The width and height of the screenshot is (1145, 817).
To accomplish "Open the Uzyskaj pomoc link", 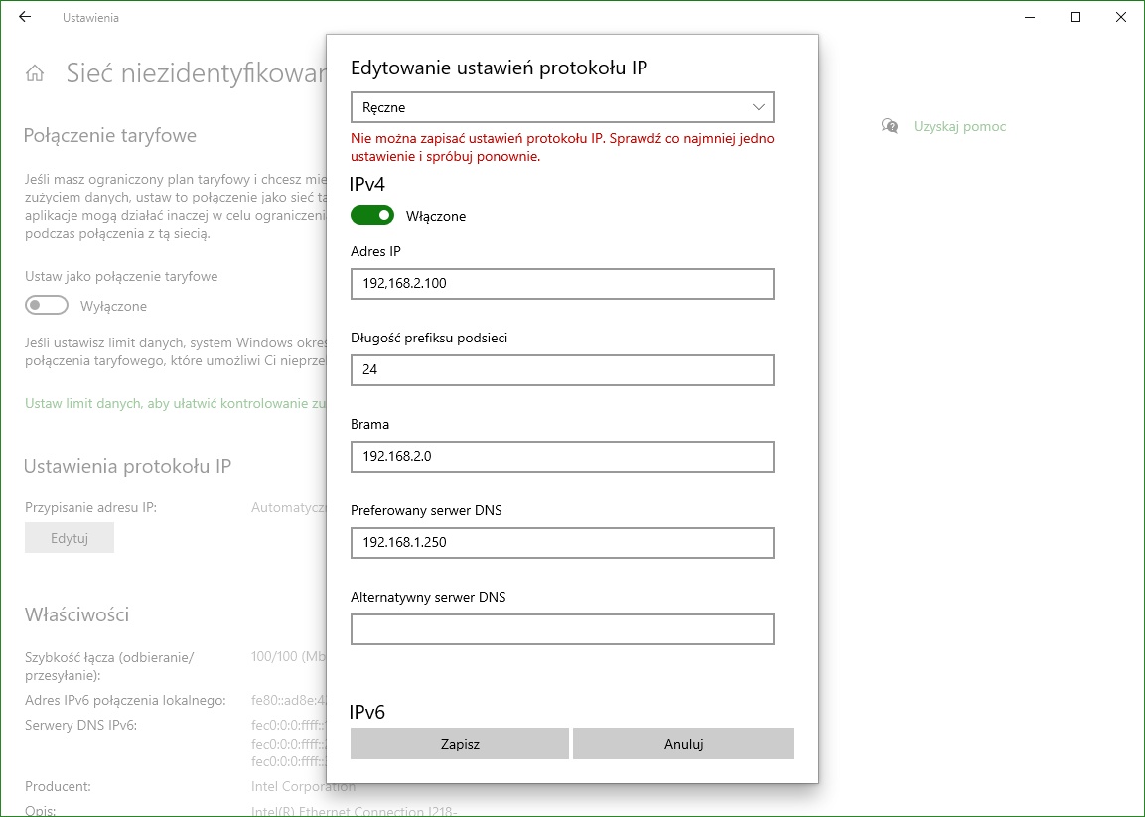I will 959,126.
